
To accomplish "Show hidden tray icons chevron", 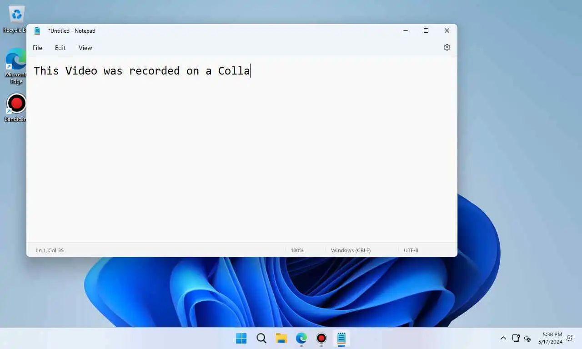I will 503,338.
